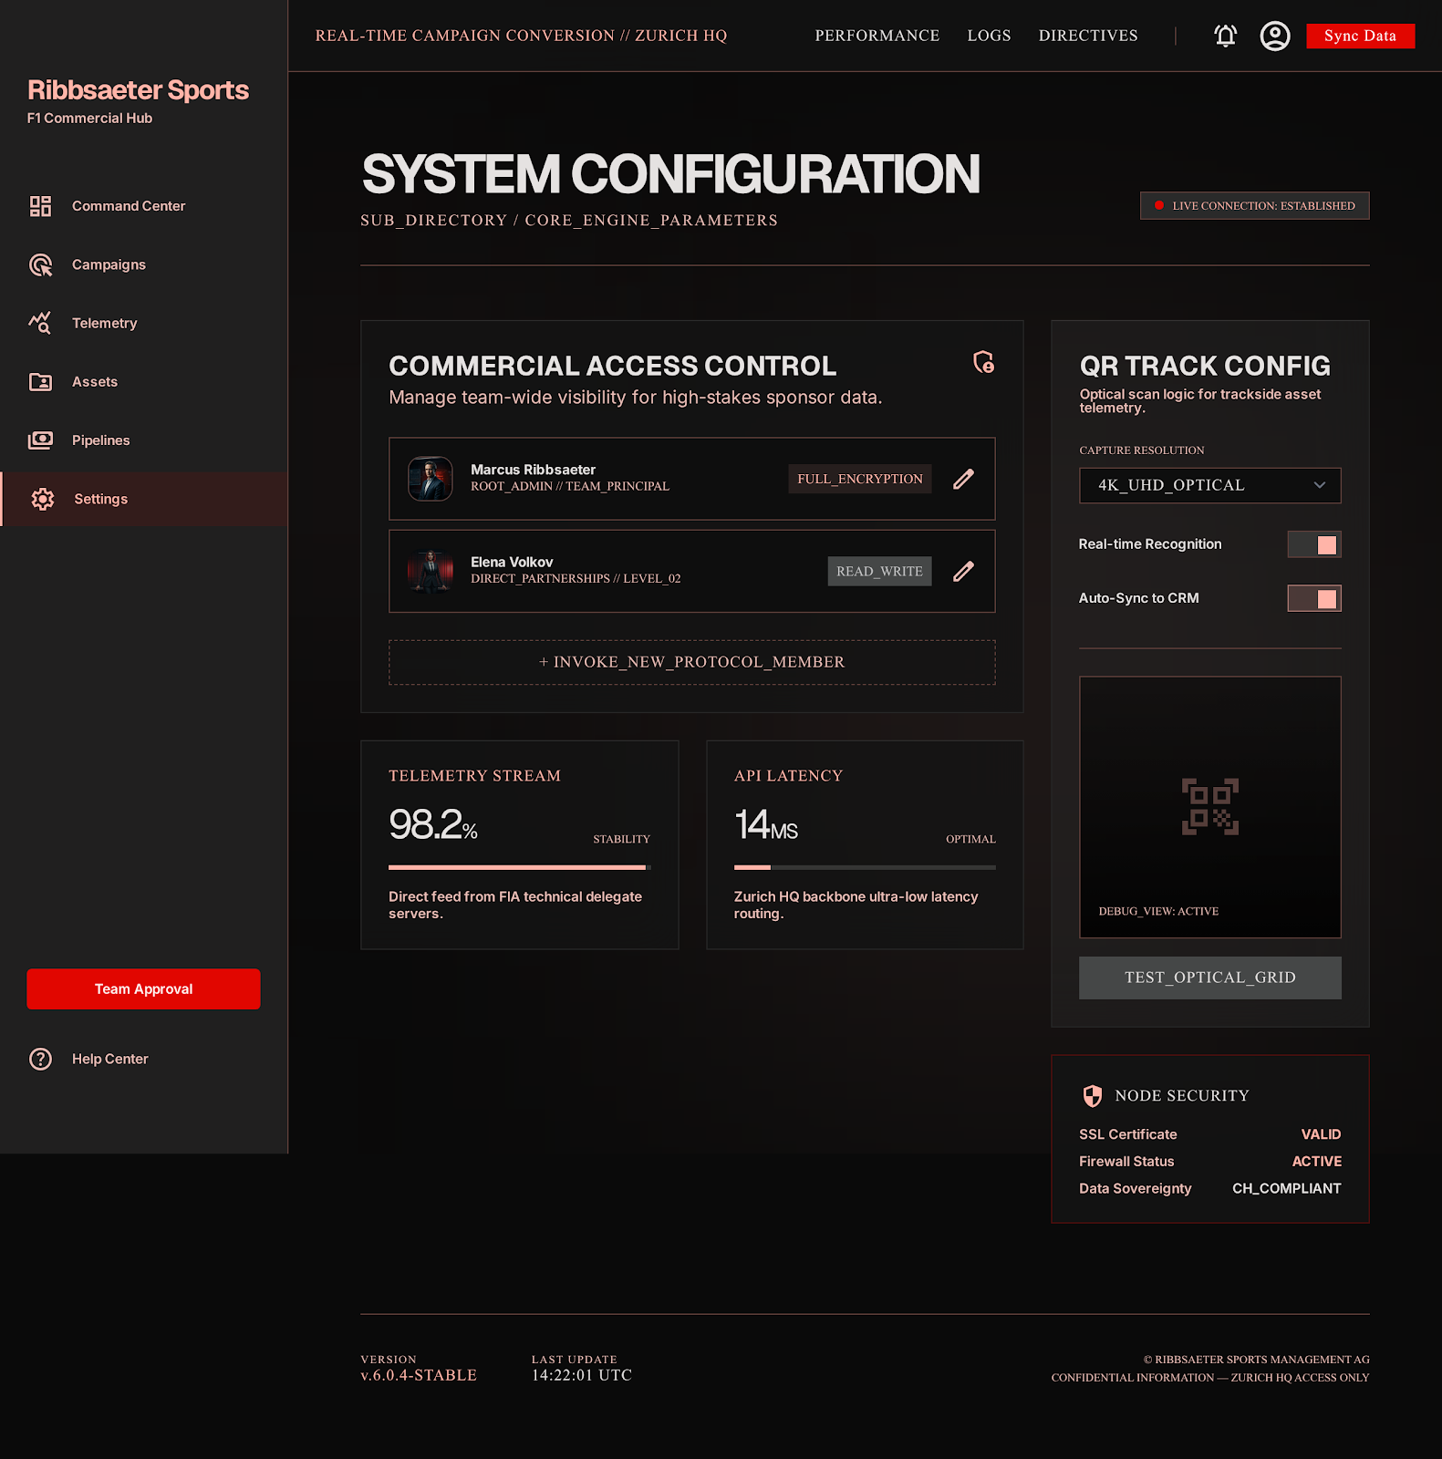This screenshot has height=1459, width=1442.
Task: Click the Settings gear icon
Action: coord(42,499)
